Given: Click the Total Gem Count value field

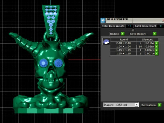Looking at the screenshot, I should point(161,26).
